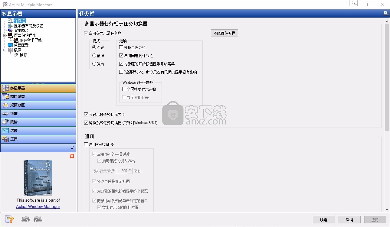Image resolution: width=390 pixels, height=227 pixels.
Task: Open the 选项 navigation section
Action: pyautogui.click(x=38, y=131)
